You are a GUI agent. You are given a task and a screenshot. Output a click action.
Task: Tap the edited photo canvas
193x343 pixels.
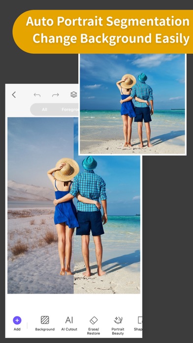pyautogui.click(x=74, y=205)
